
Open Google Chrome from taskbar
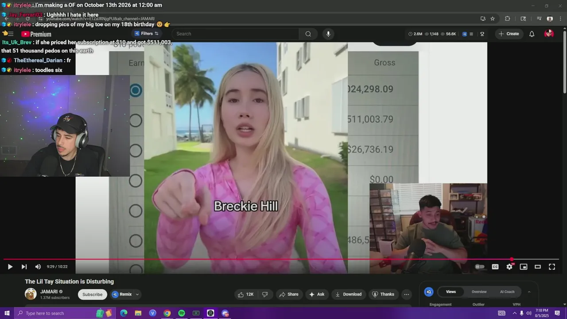click(x=167, y=313)
